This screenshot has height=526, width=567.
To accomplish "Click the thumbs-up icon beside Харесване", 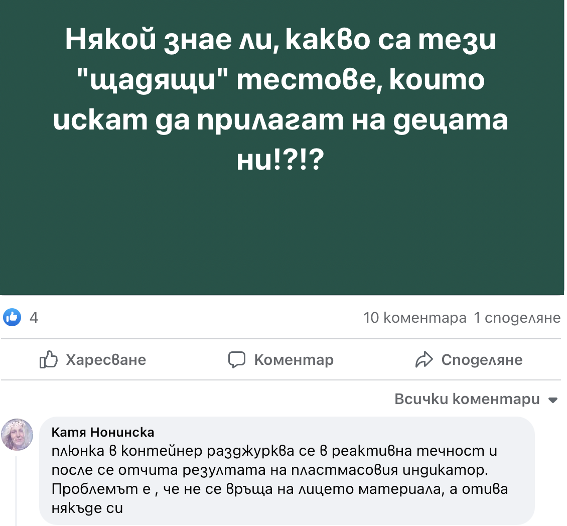I will coord(49,359).
